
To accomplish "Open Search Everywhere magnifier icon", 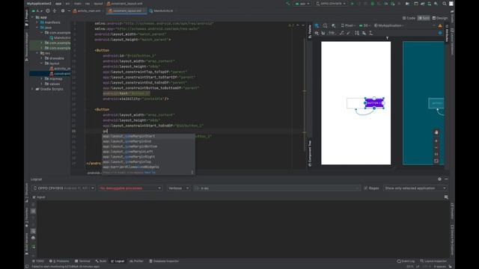I will (445, 4).
